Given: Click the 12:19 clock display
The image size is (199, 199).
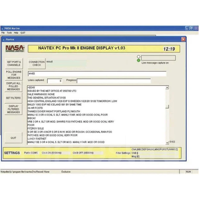Looking at the screenshot, I should pyautogui.click(x=169, y=49).
